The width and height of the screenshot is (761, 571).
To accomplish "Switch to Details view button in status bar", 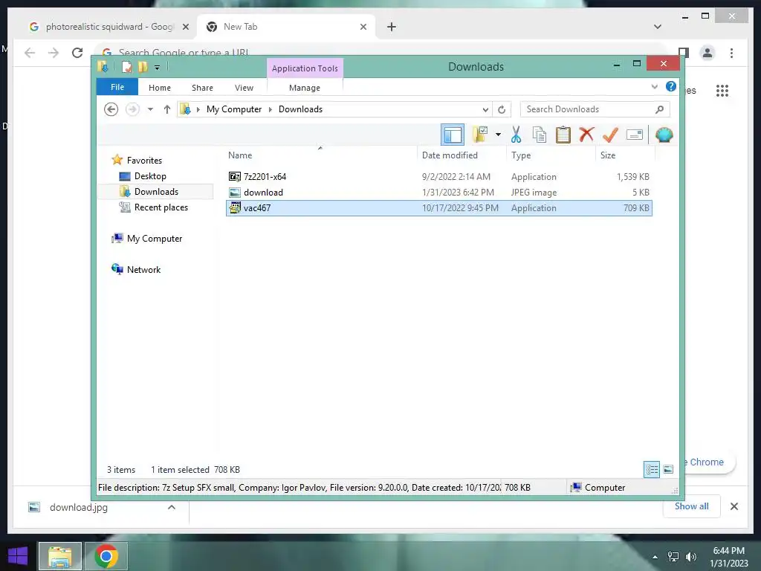I will click(x=651, y=469).
